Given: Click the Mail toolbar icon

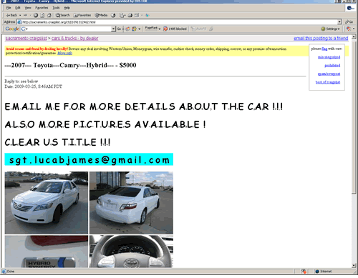Looking at the screenshot, I should [x=122, y=15].
